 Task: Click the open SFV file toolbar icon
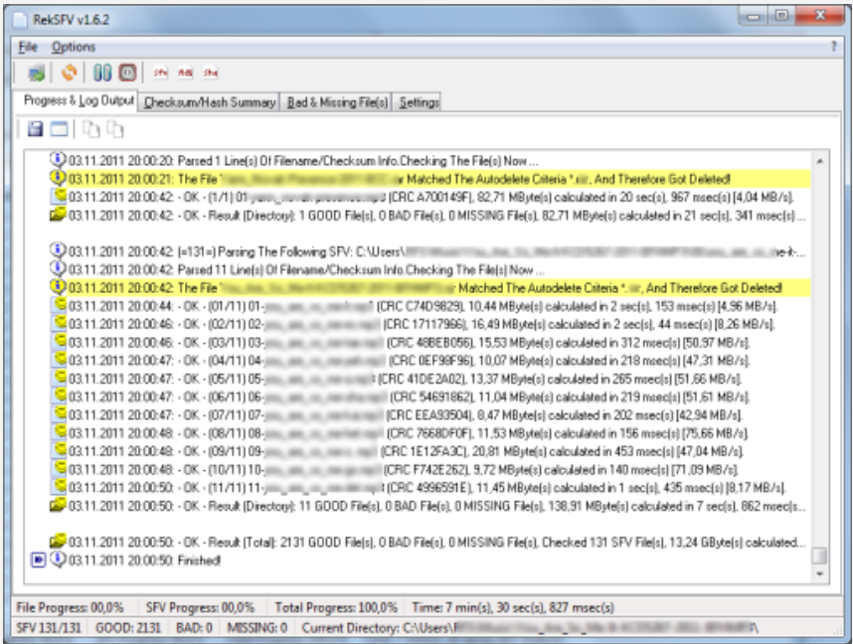[x=37, y=73]
